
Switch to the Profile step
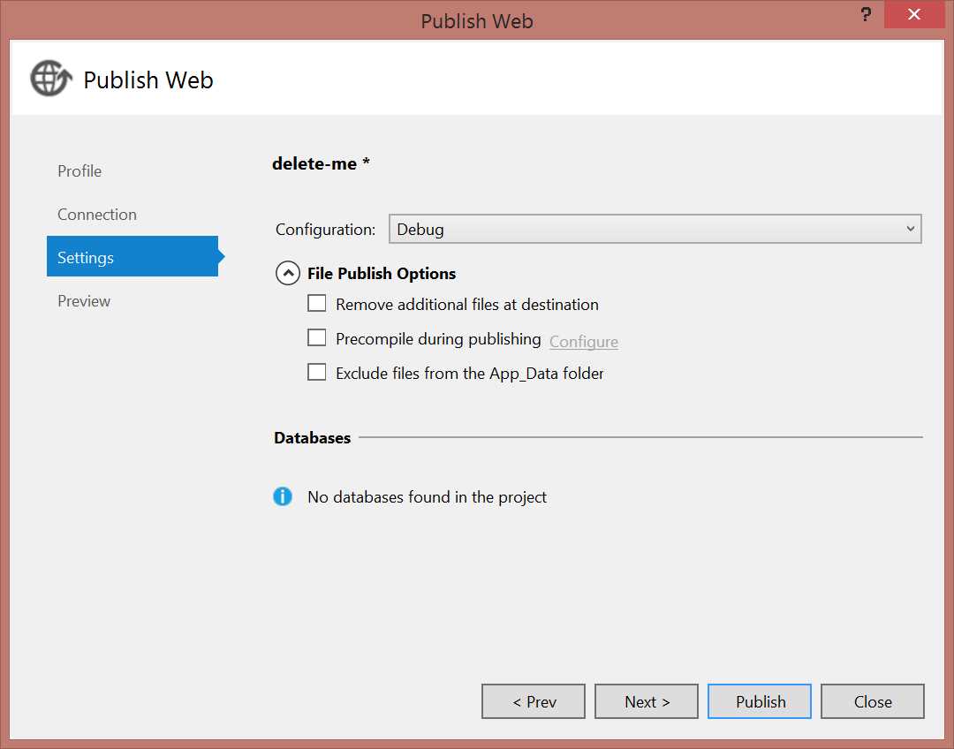[79, 170]
